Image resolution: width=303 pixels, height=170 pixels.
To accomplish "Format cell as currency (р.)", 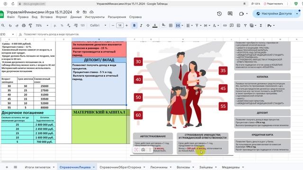I will 55,25.
